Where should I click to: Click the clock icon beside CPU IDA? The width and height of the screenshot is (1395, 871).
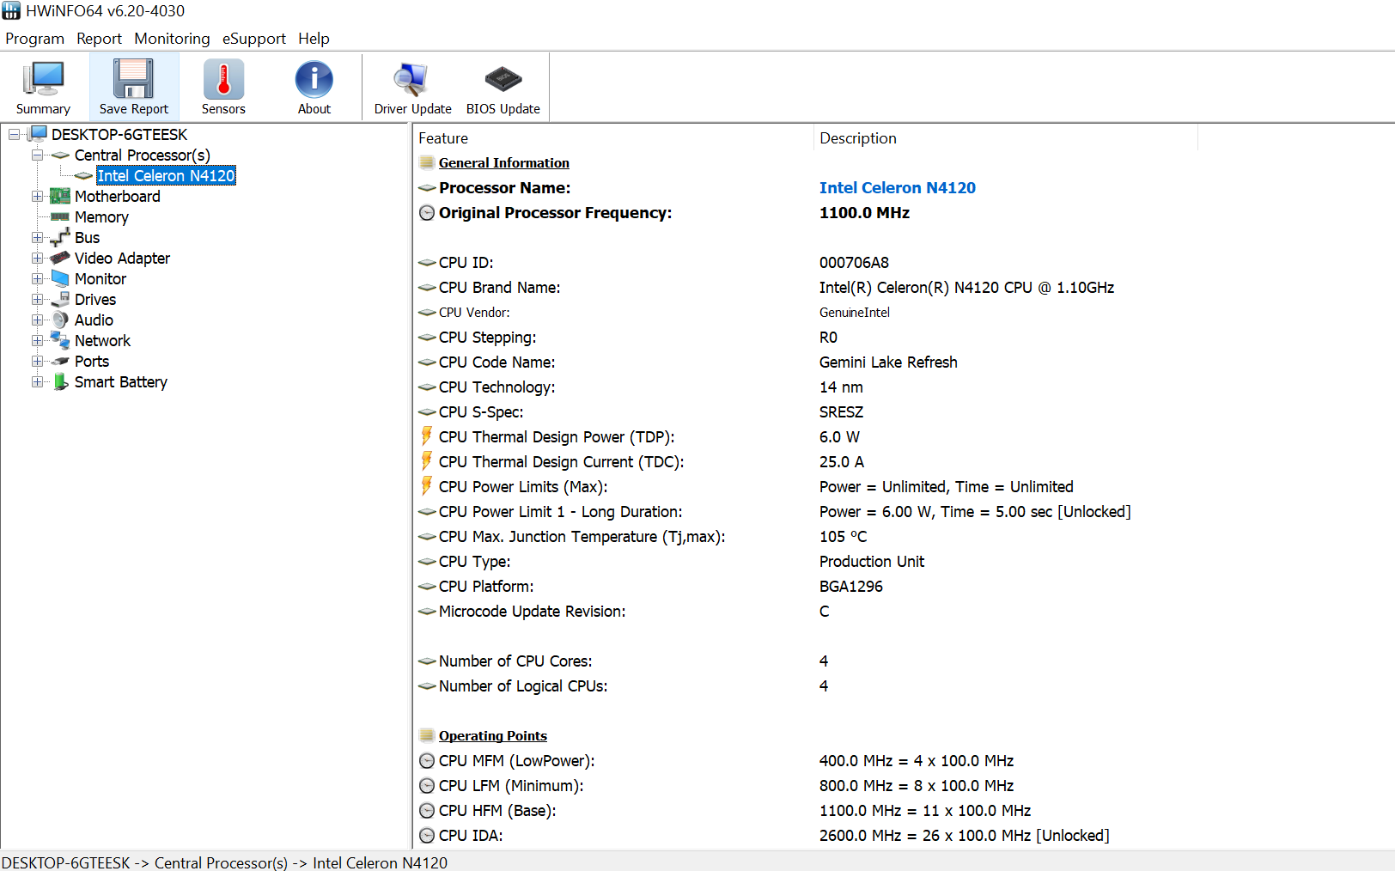click(427, 835)
